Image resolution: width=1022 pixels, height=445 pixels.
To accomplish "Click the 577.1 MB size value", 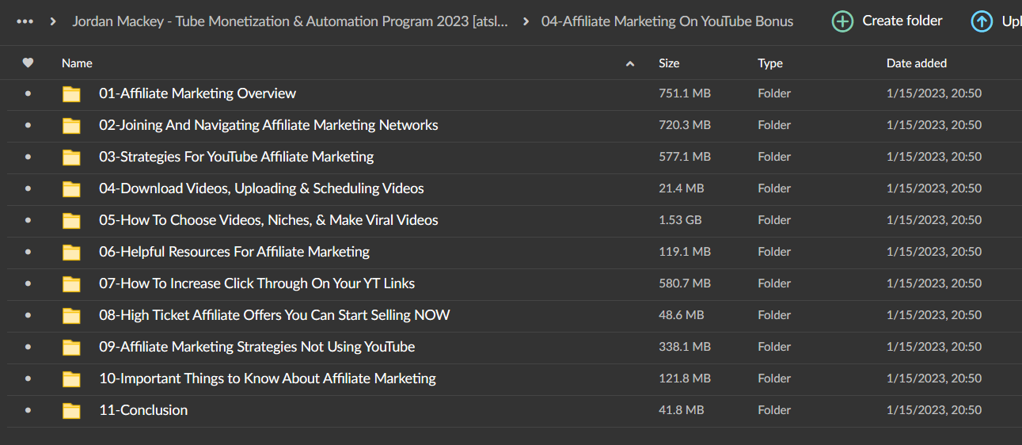I will [685, 157].
